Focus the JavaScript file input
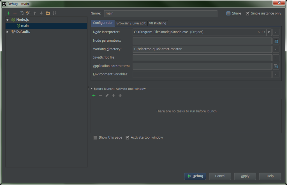Viewport: 287px width, 185px height. (x=202, y=58)
